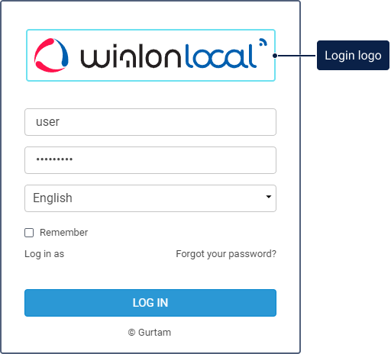Click the red and blue Wialon swirl icon
The image size is (391, 354).
pos(51,55)
